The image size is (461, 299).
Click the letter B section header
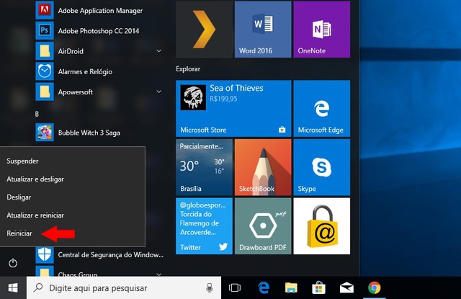pyautogui.click(x=37, y=114)
